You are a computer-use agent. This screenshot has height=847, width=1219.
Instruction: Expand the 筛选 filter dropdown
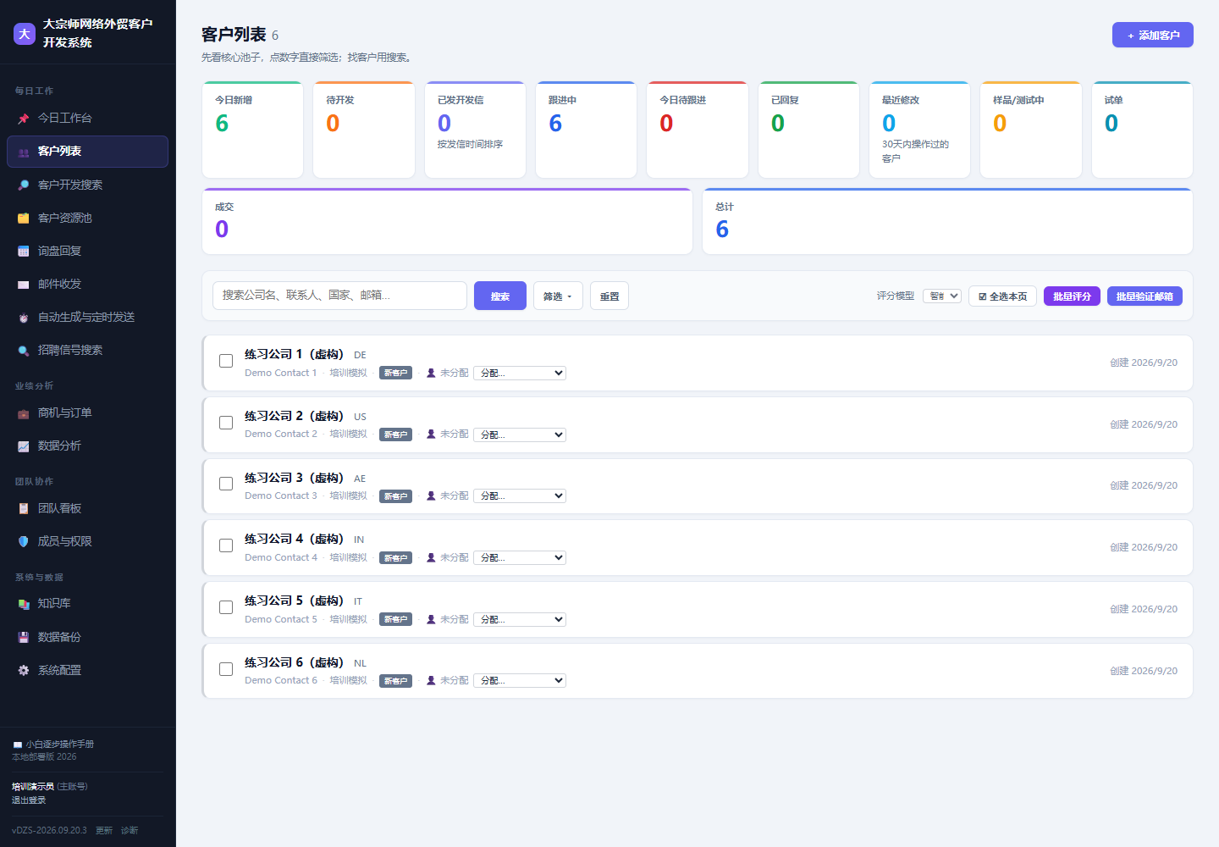pos(558,296)
